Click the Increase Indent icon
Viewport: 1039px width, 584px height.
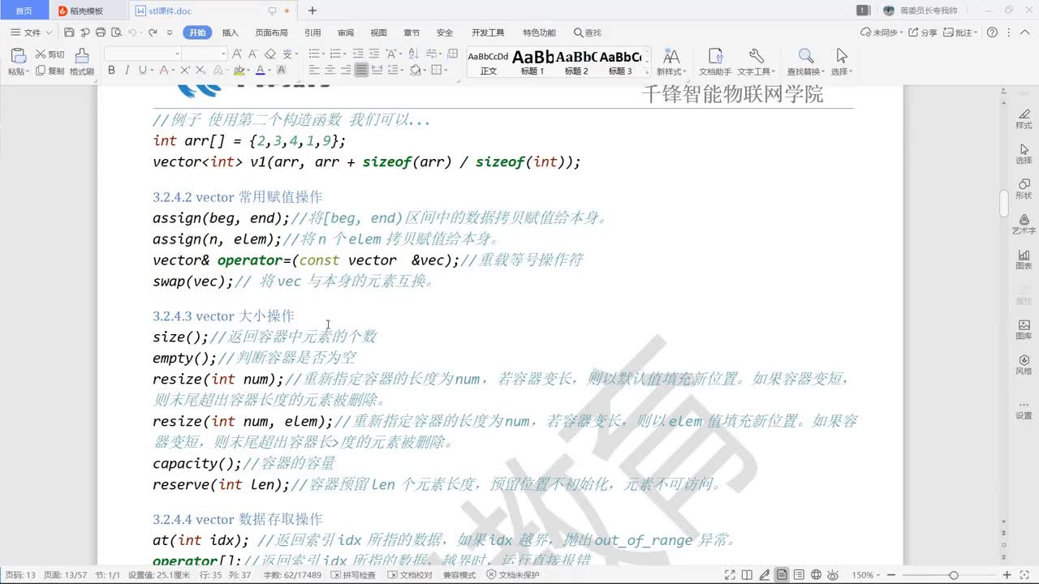[x=373, y=54]
